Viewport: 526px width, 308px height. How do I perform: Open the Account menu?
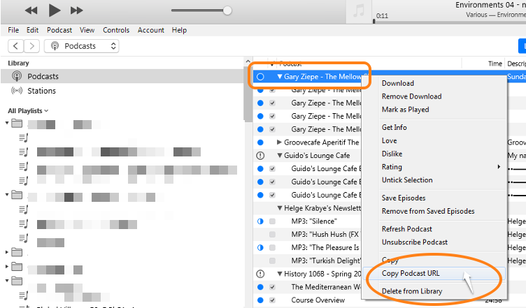coord(151,30)
